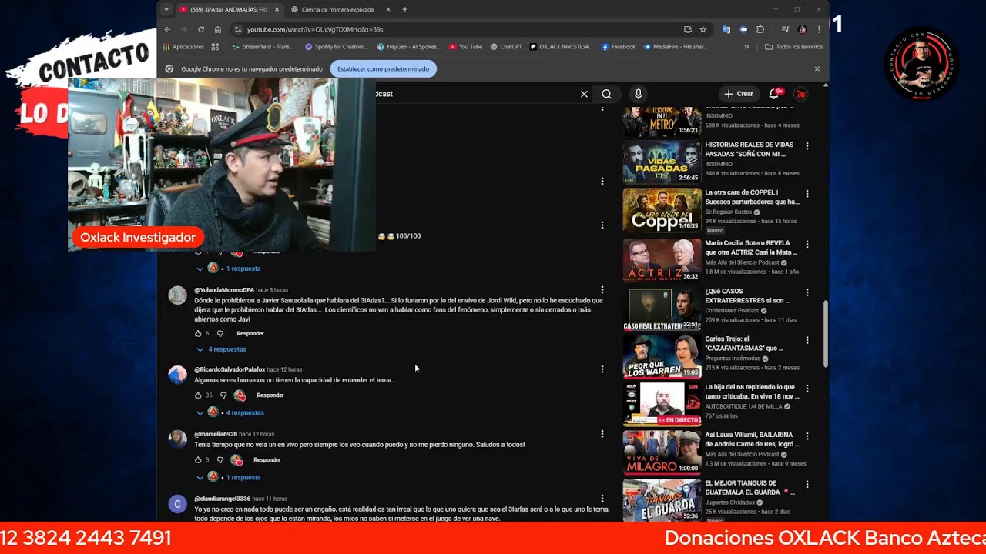Image resolution: width=986 pixels, height=554 pixels.
Task: Click Establecer como predeterminado button
Action: [x=384, y=68]
